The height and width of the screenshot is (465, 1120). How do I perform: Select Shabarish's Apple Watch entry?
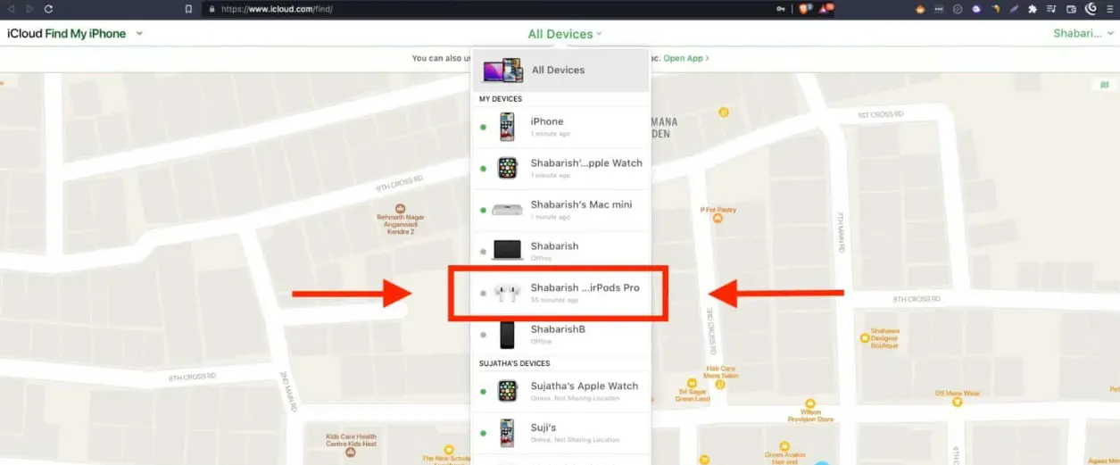point(560,168)
